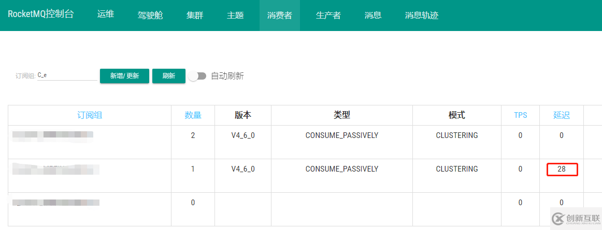This screenshot has height=230, width=602.
Task: Go to the 主题 tab
Action: pos(235,15)
